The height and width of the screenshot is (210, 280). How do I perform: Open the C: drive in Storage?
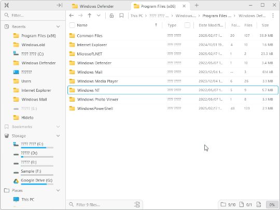click(33, 145)
